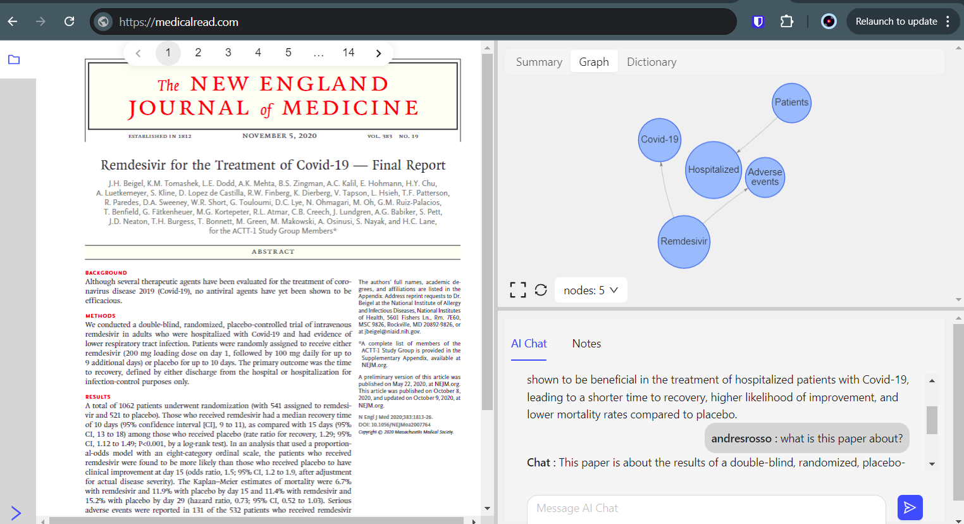
Task: Navigate to page 14 of the PDF
Action: 349,53
